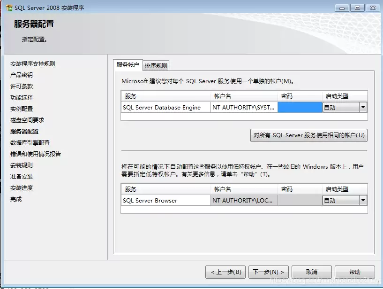Click the password field for Database Engine
This screenshot has height=289, width=383.
click(300, 107)
